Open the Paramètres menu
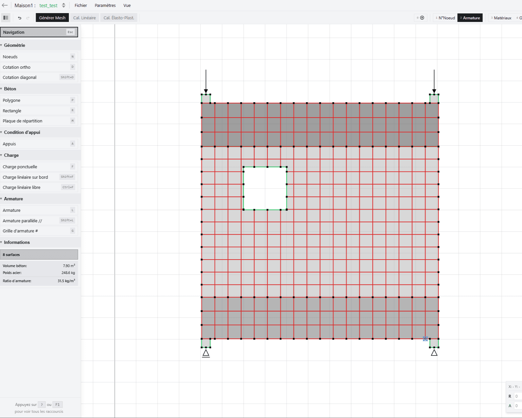522x418 pixels. [105, 5]
